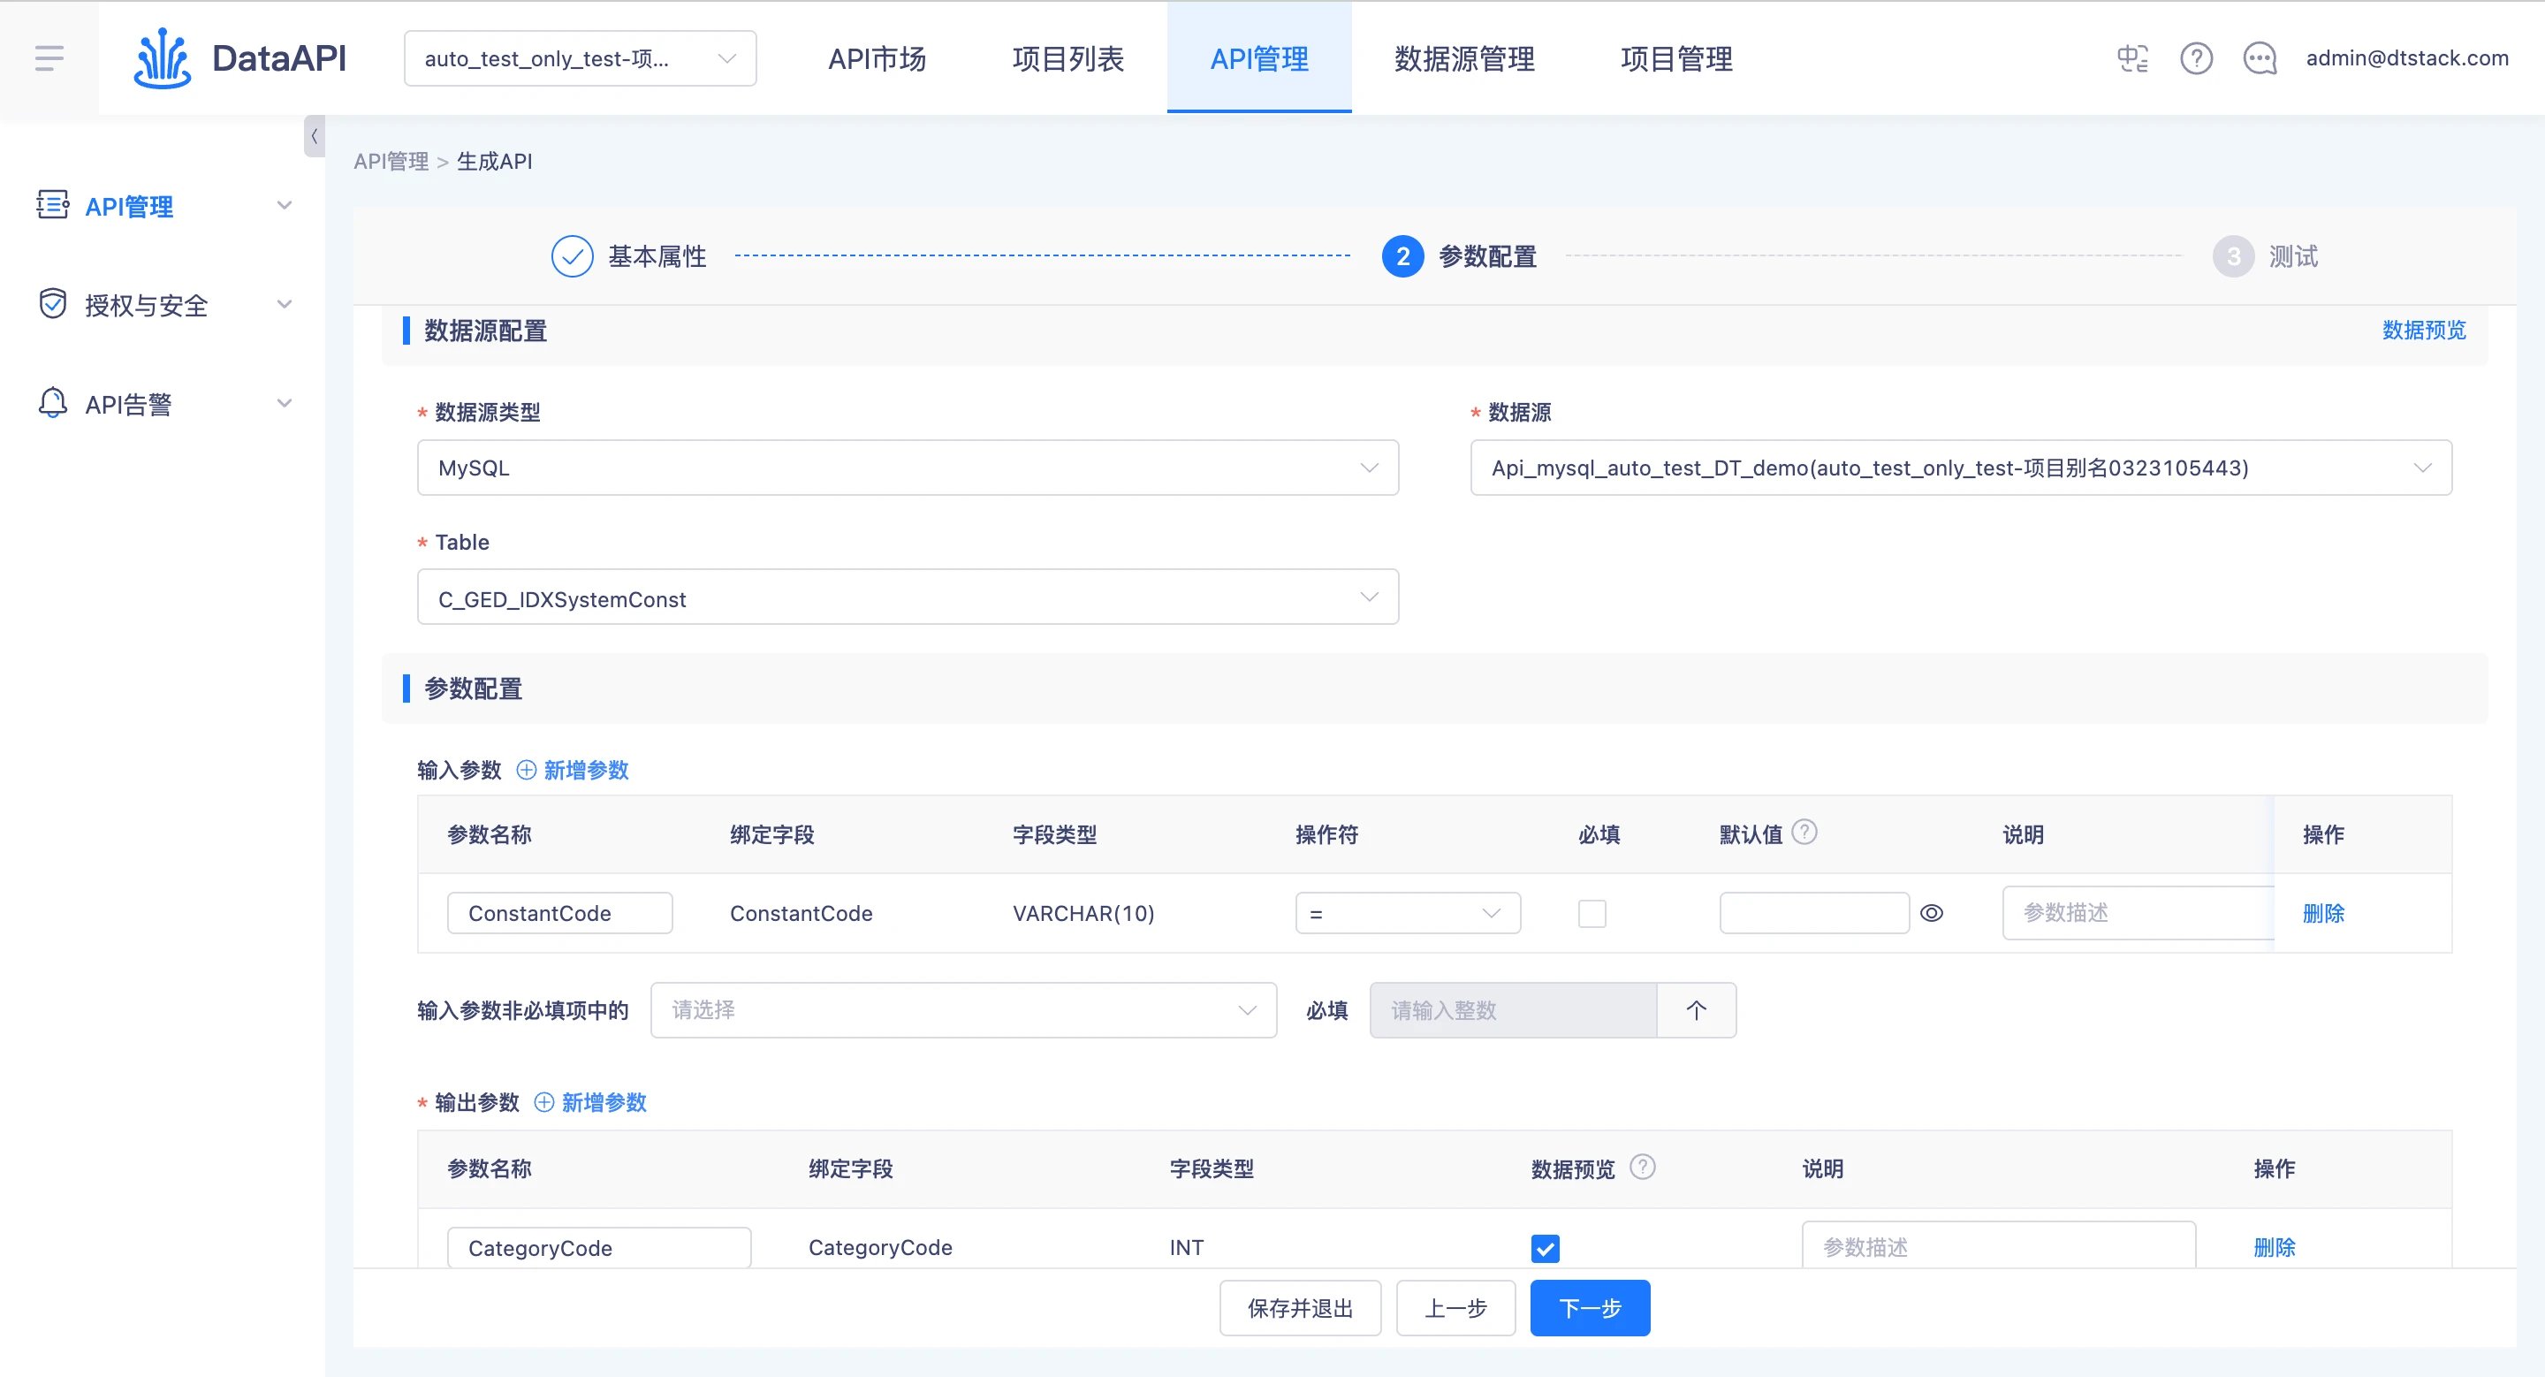Click the API告警 bell icon
This screenshot has width=2545, height=1377.
click(52, 403)
